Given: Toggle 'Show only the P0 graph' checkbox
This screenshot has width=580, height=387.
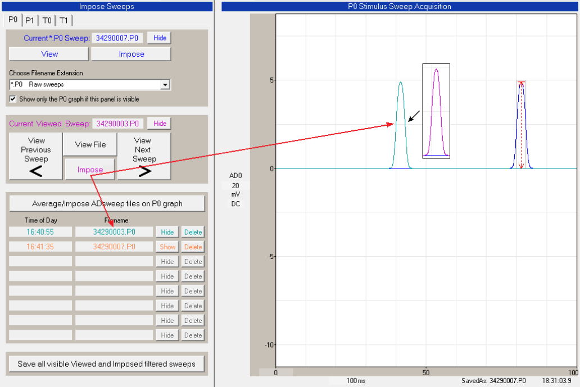Looking at the screenshot, I should coord(13,99).
